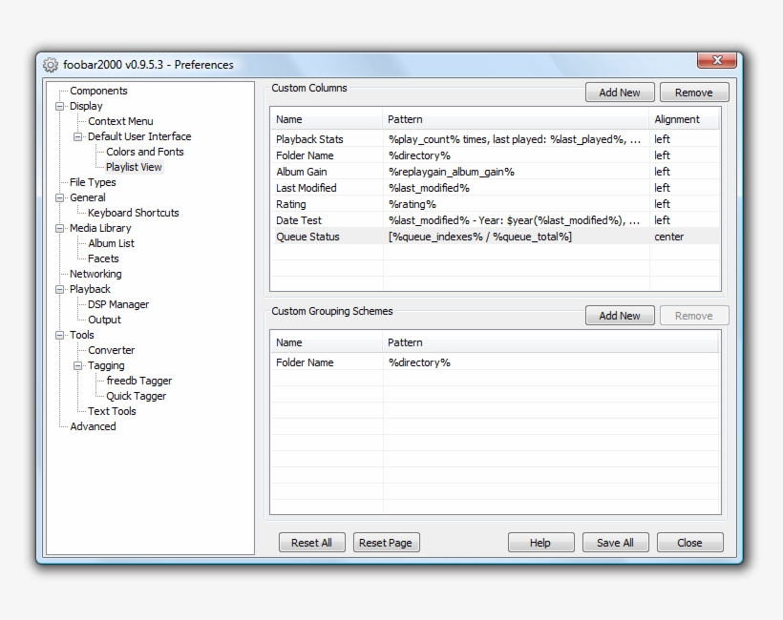This screenshot has height=620, width=783.
Task: Select the Default User Interface label
Action: tap(139, 136)
